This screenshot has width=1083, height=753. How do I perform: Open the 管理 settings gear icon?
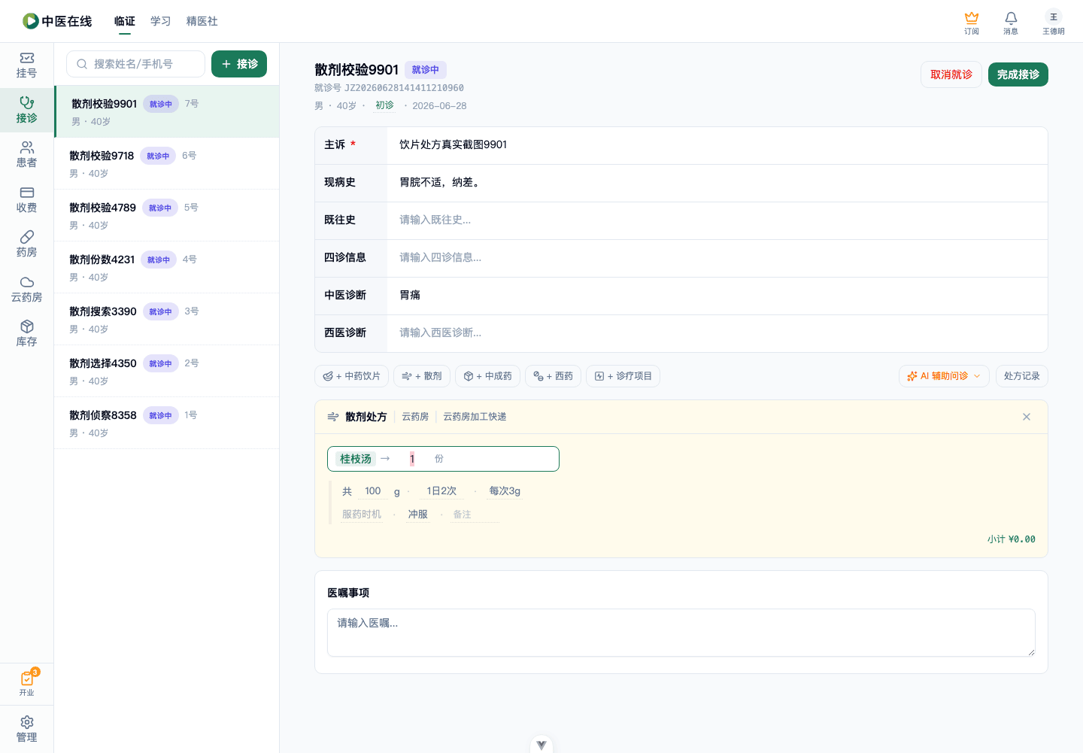tap(26, 730)
